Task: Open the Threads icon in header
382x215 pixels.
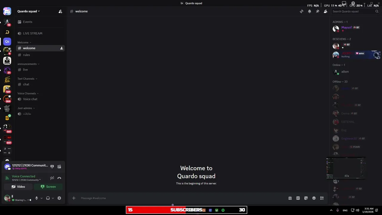Action: point(301,11)
